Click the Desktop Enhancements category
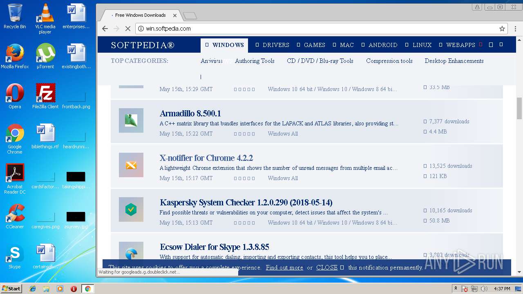The image size is (523, 294). 454,61
